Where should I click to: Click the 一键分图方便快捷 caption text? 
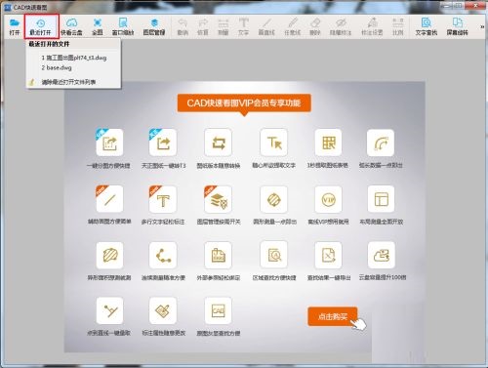pos(108,166)
